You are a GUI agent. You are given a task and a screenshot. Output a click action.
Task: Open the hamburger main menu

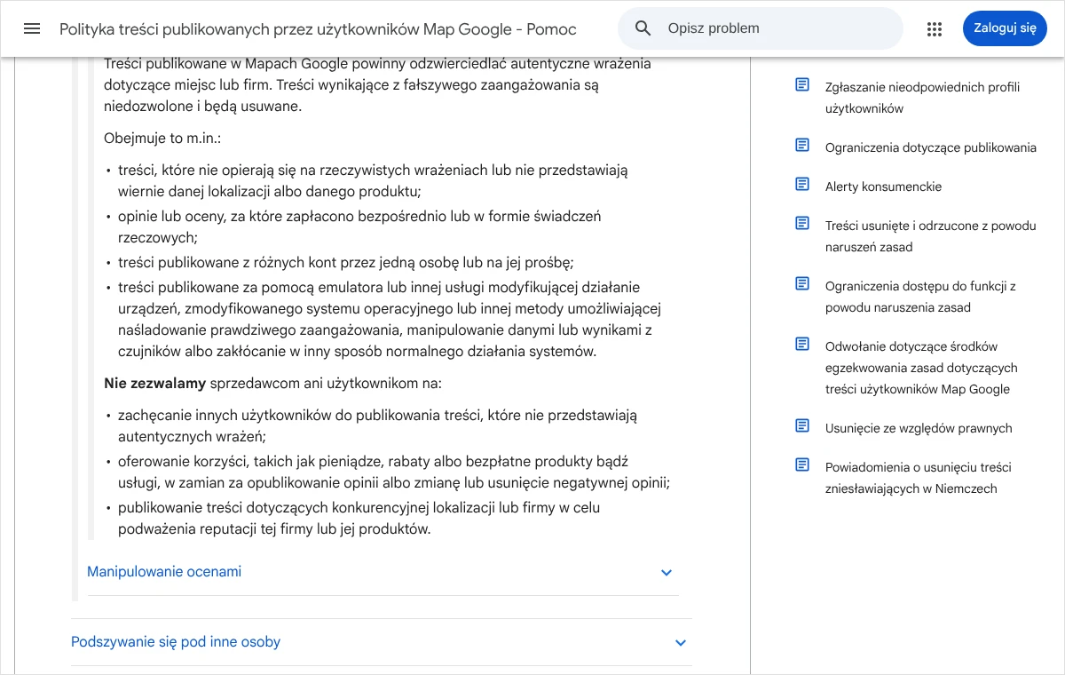(32, 28)
